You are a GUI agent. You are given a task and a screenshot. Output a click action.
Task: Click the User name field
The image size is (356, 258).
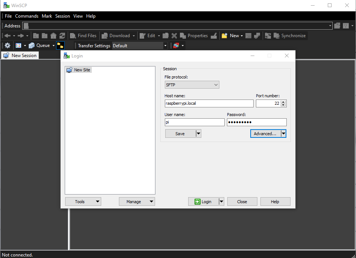(195, 122)
